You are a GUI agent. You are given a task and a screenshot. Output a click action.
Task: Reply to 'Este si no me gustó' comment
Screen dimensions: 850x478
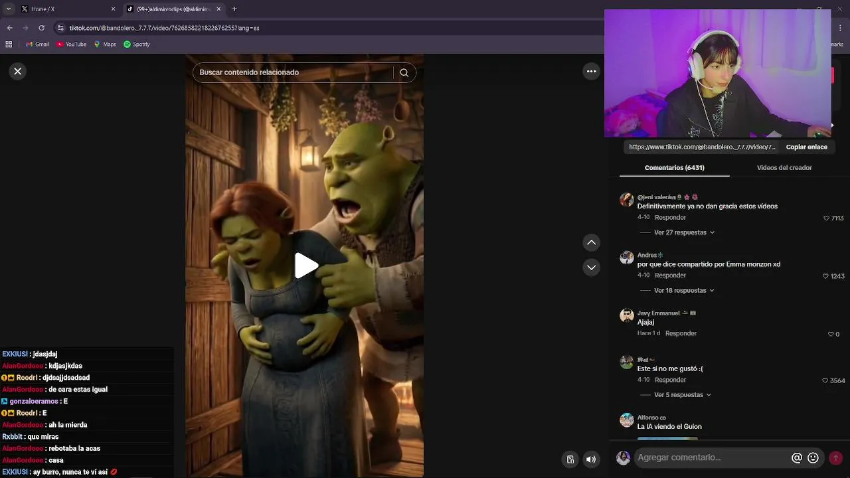coord(670,380)
